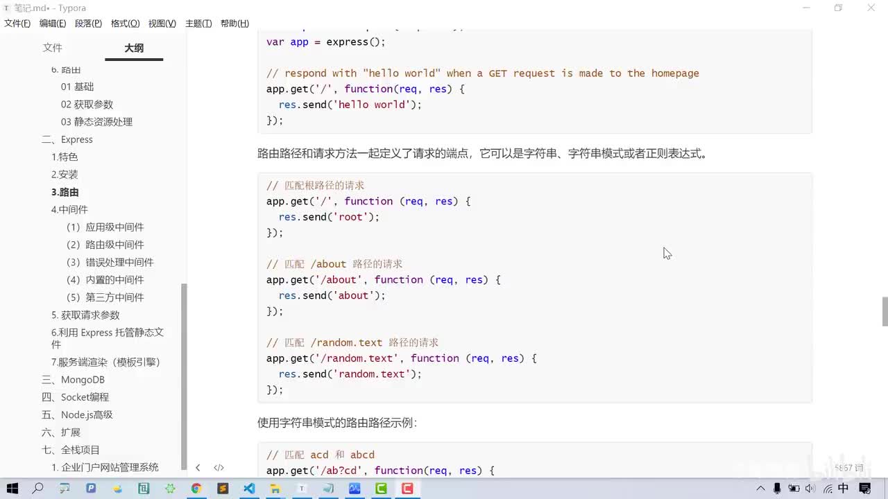This screenshot has width=888, height=499.
Task: Jump to 七、全栈项目 in the outline
Action: point(71,450)
